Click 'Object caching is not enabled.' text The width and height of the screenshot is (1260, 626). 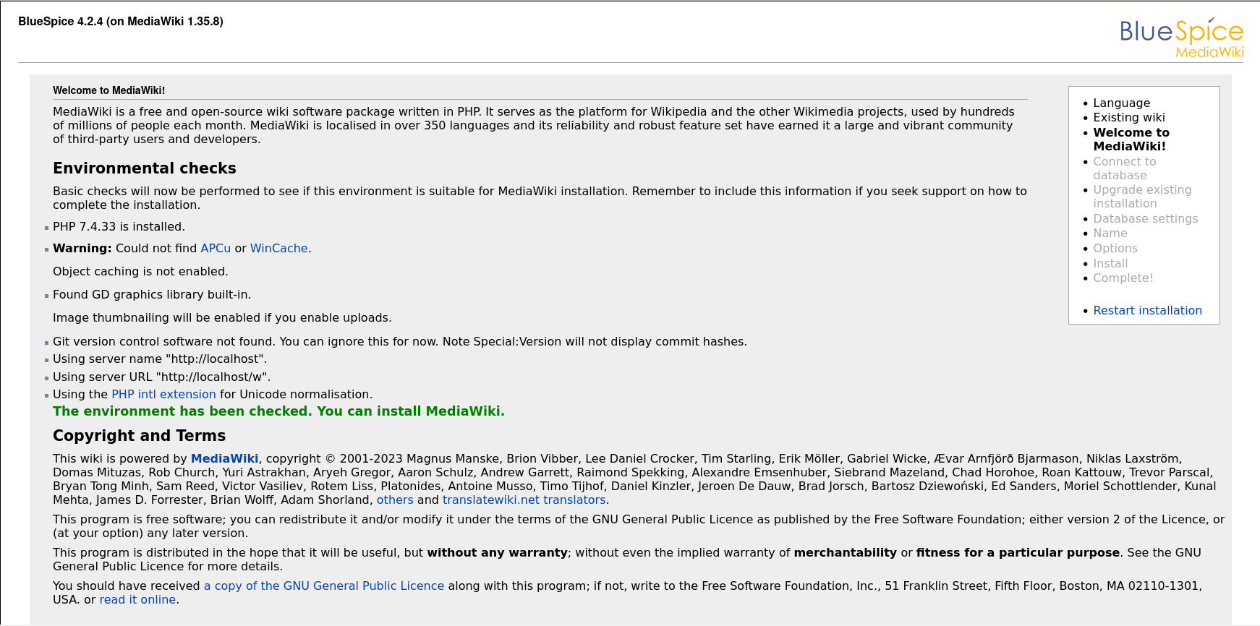point(140,271)
